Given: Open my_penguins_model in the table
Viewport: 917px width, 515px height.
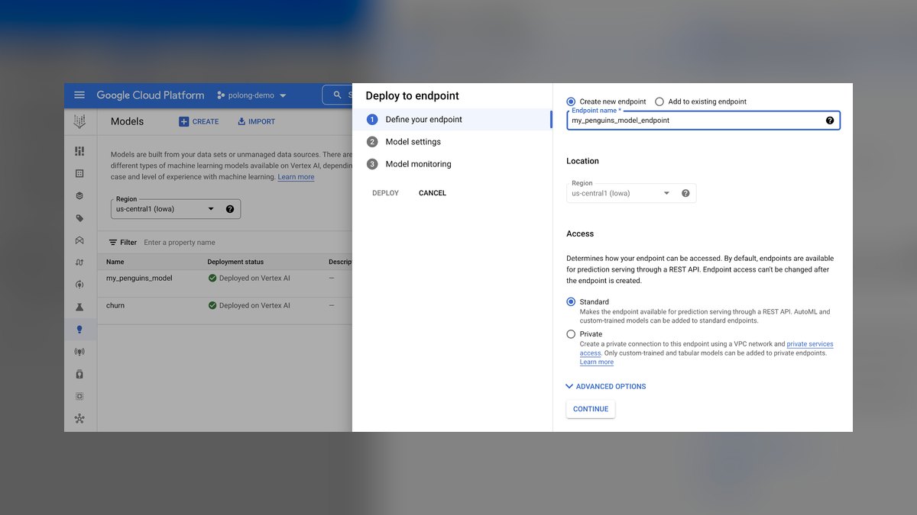Looking at the screenshot, I should [x=139, y=278].
